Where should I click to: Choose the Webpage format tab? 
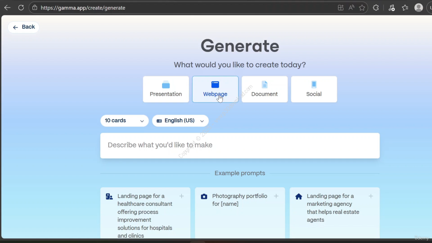pos(215,89)
